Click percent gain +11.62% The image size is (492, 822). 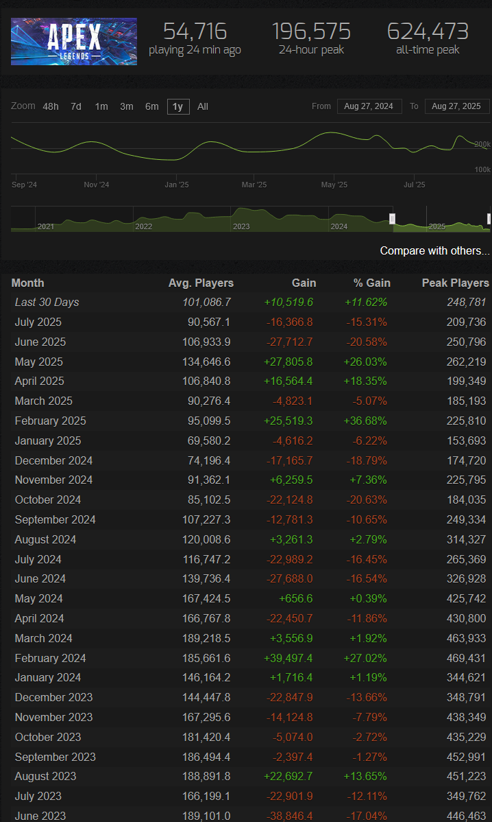[365, 303]
